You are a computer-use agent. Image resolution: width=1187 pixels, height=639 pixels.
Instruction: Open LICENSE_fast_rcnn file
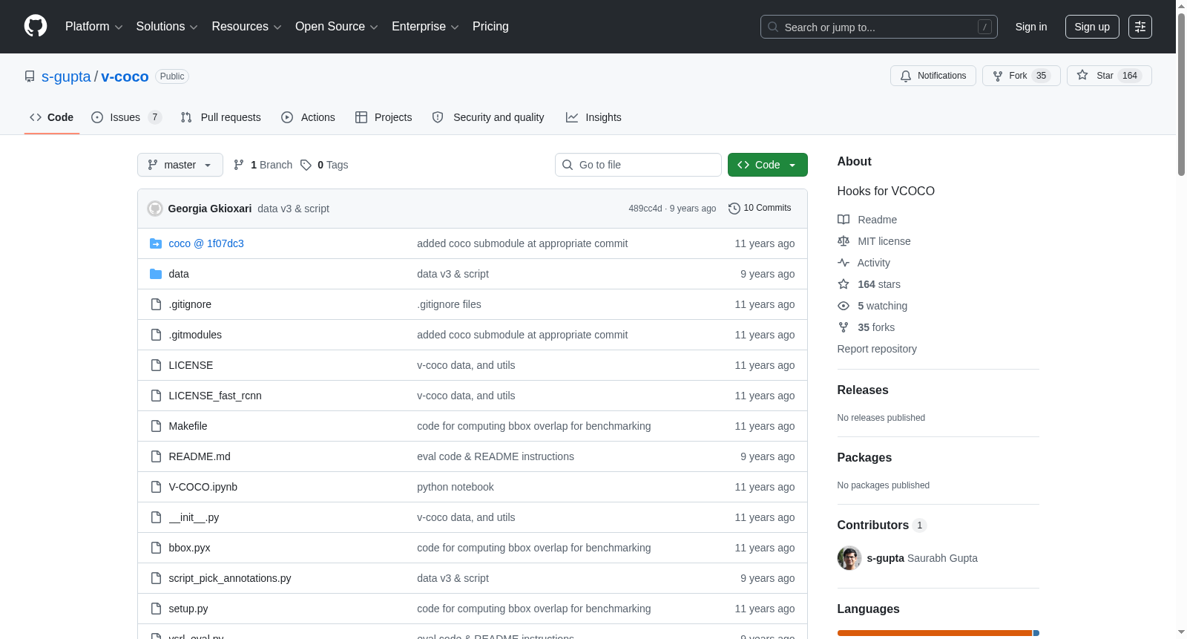[215, 396]
